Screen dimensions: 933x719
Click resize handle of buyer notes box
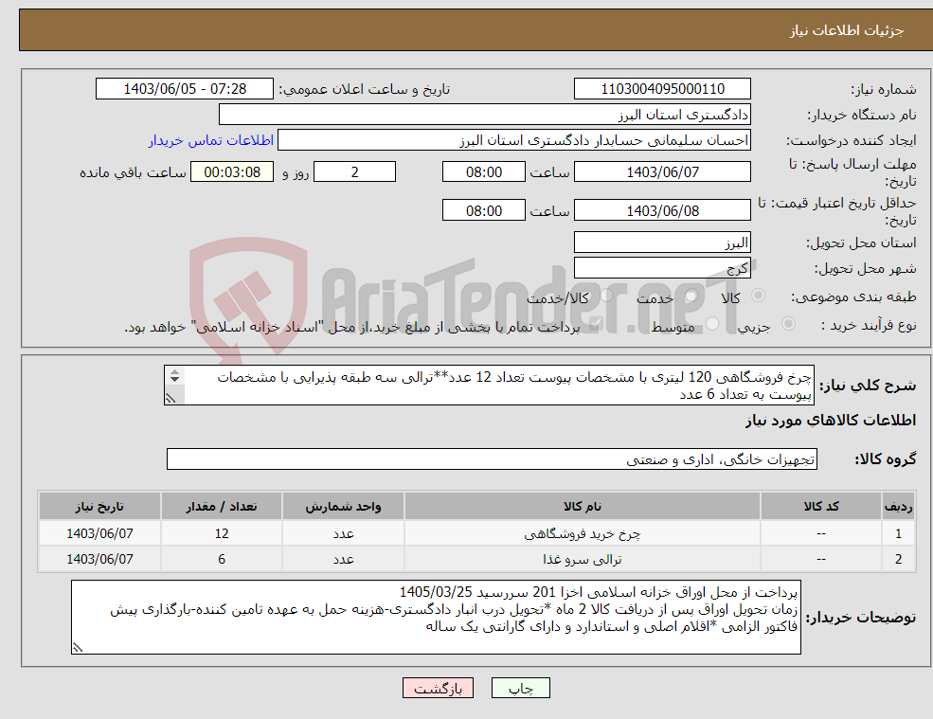[x=78, y=648]
